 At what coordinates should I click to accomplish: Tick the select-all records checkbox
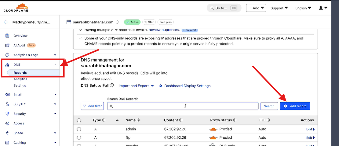(x=79, y=120)
